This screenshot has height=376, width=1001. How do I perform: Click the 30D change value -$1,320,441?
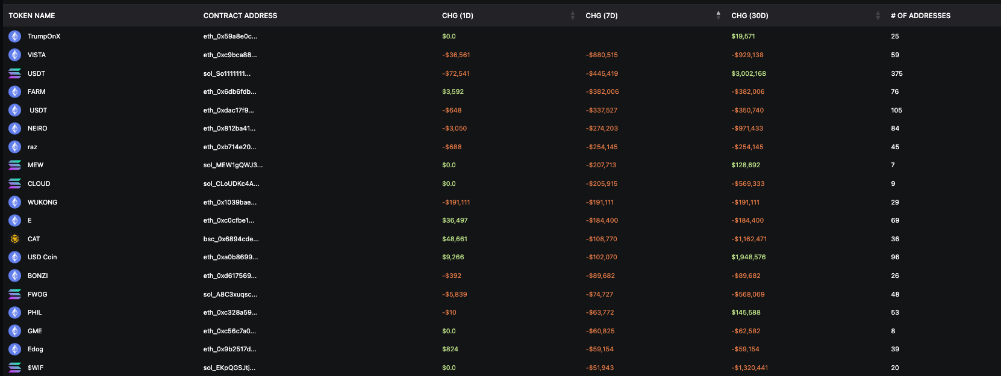[750, 368]
